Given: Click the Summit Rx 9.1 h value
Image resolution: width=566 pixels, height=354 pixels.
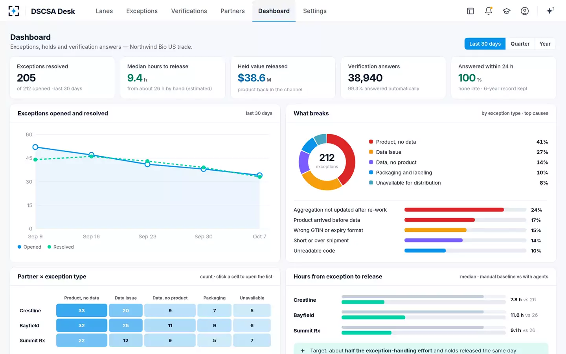Looking at the screenshot, I should [x=516, y=330].
